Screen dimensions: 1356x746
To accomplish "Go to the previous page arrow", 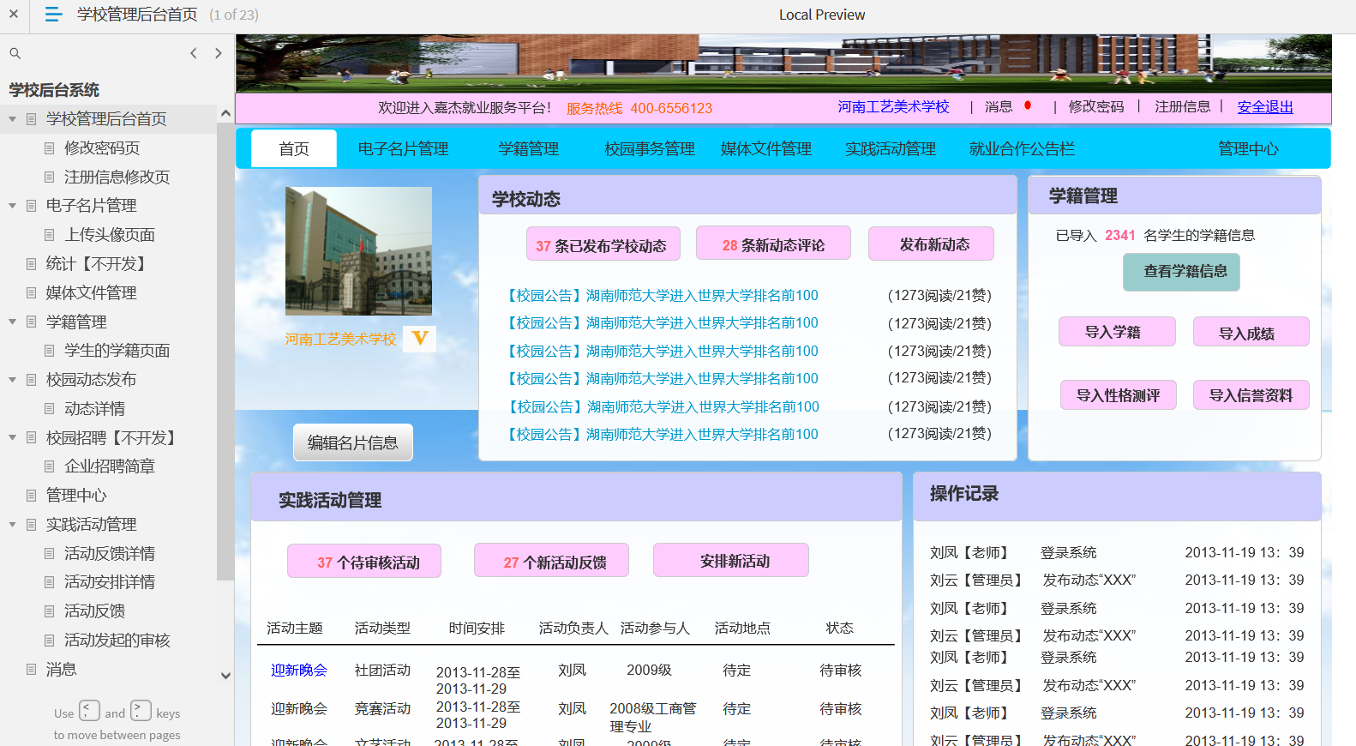I will coord(194,53).
